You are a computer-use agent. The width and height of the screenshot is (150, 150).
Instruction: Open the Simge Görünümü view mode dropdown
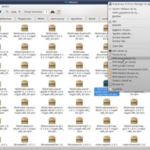click(x=36, y=12)
